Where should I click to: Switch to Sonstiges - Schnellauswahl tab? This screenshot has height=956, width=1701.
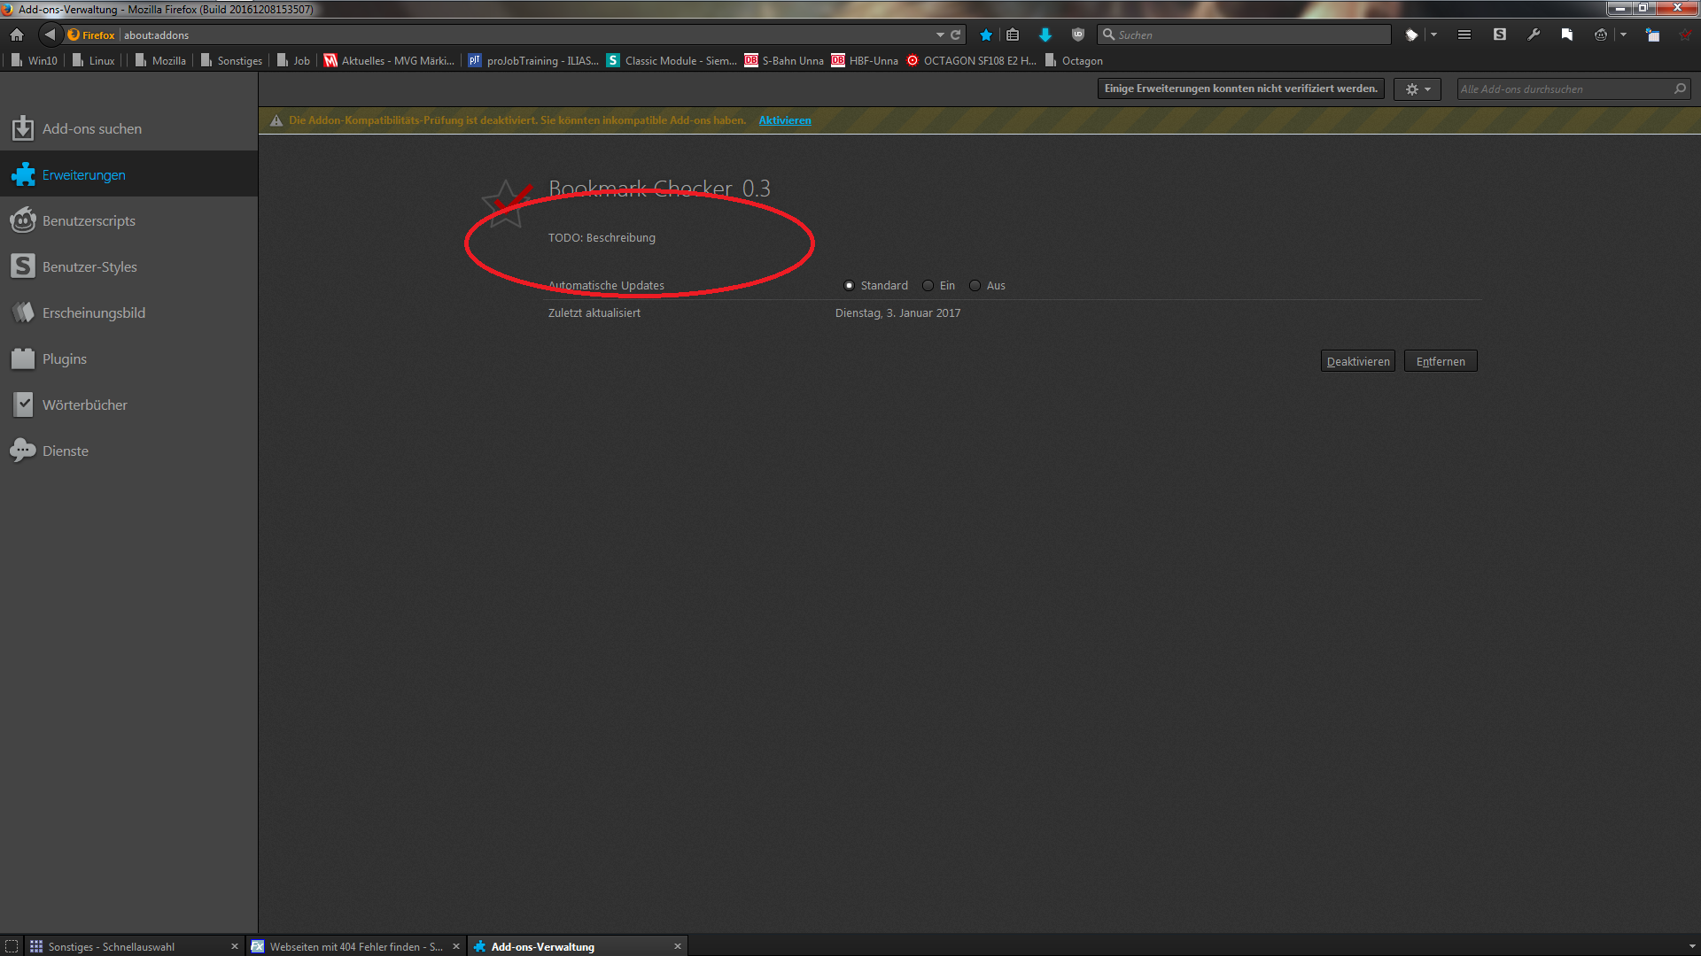pyautogui.click(x=112, y=946)
